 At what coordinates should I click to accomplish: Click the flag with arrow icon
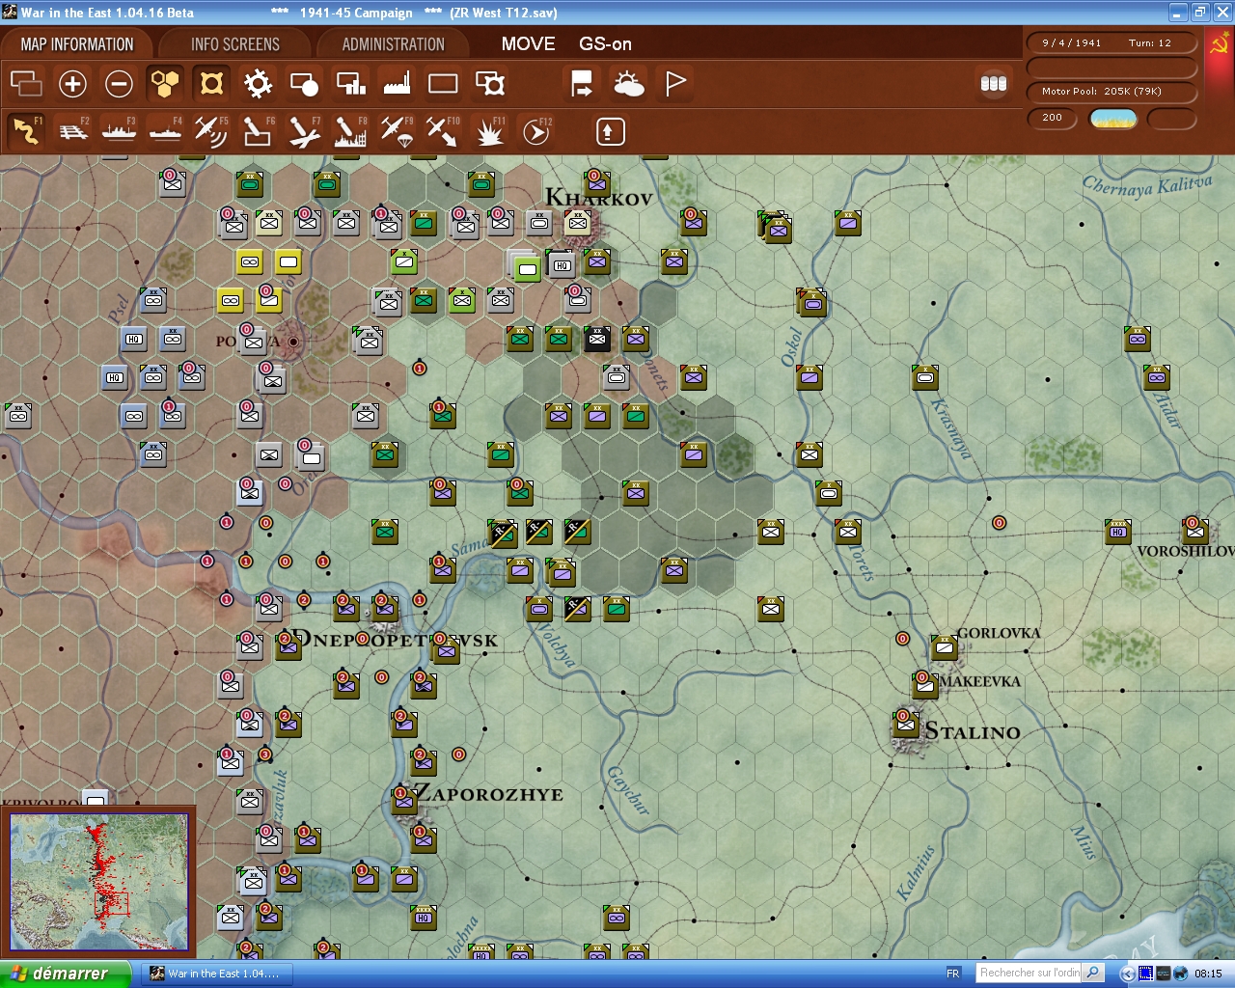coord(582,84)
